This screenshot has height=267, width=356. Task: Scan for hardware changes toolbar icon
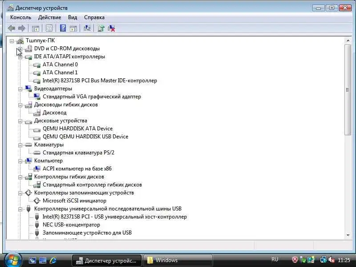tap(87, 28)
